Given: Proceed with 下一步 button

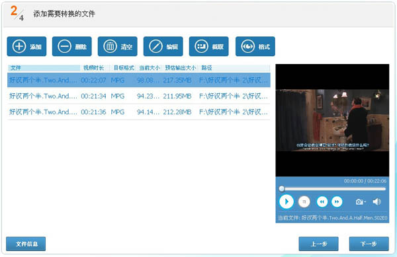Looking at the screenshot, I should coord(369,244).
